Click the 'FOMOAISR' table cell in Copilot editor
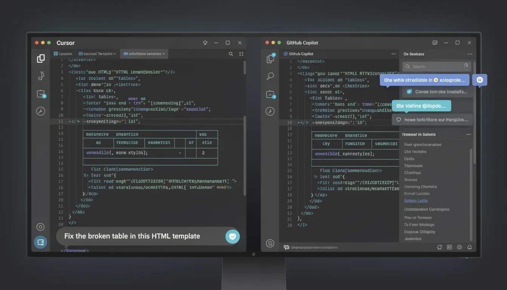 point(356,144)
